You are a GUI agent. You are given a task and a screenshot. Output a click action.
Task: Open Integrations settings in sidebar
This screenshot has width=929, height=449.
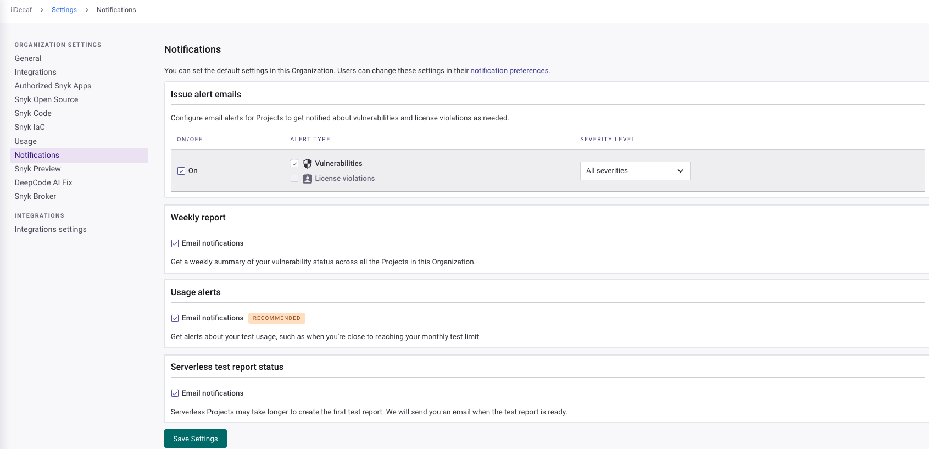pos(51,229)
